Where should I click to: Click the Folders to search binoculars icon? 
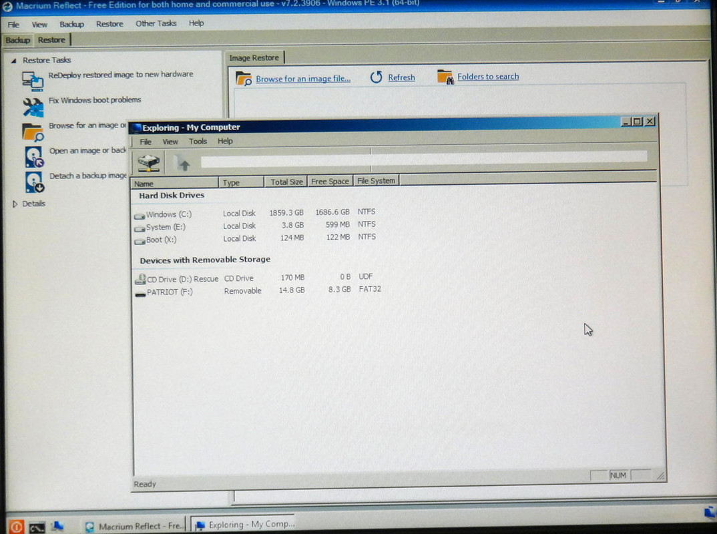(x=445, y=77)
